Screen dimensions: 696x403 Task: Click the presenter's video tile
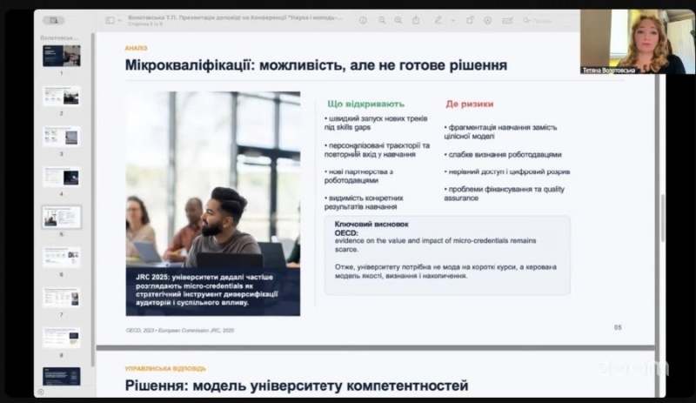638,41
